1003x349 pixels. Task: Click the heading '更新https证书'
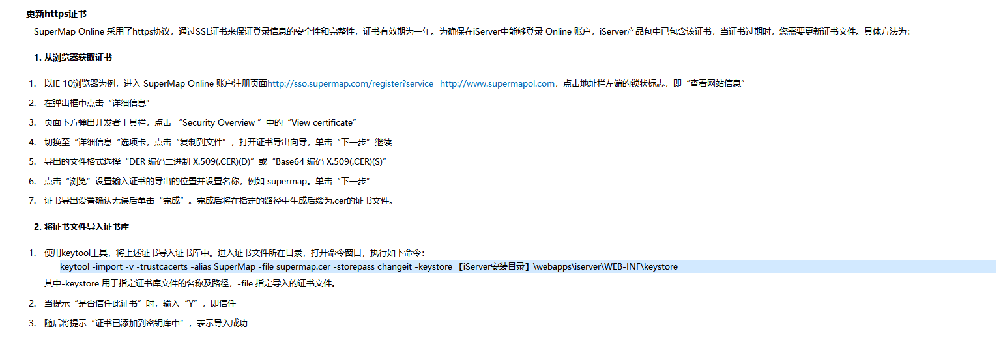tap(57, 14)
